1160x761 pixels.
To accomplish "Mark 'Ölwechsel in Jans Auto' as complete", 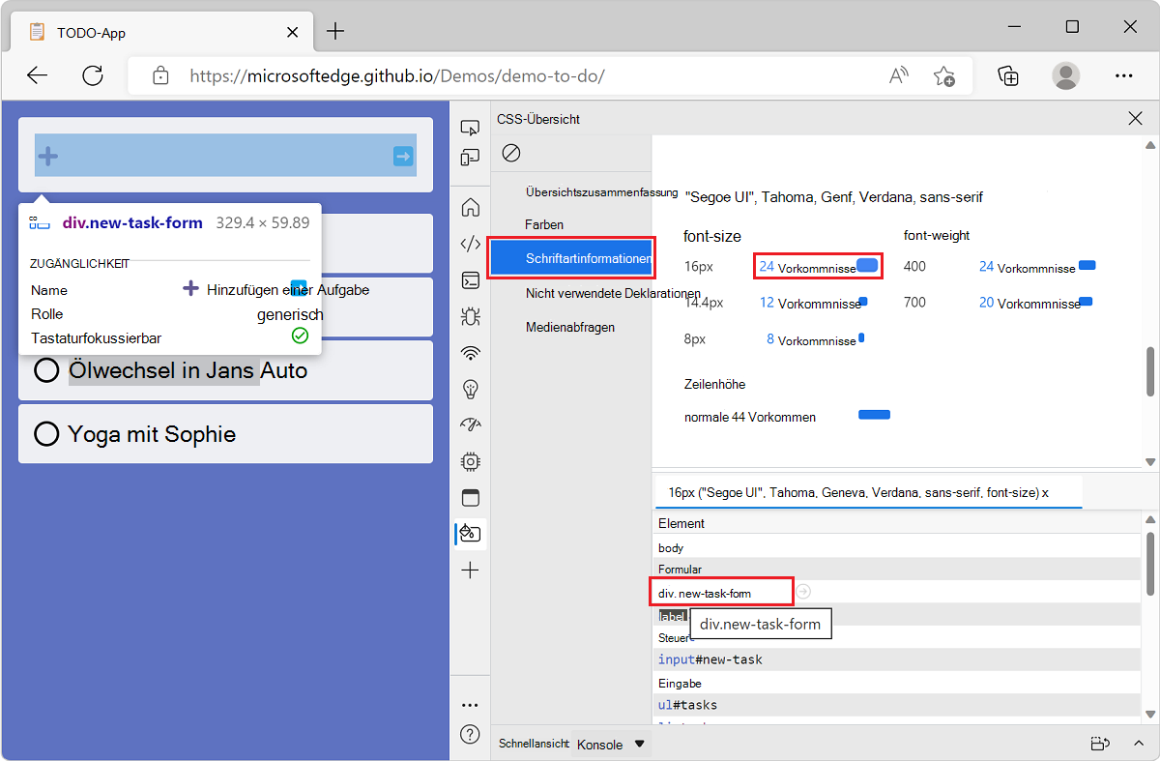I will click(46, 370).
